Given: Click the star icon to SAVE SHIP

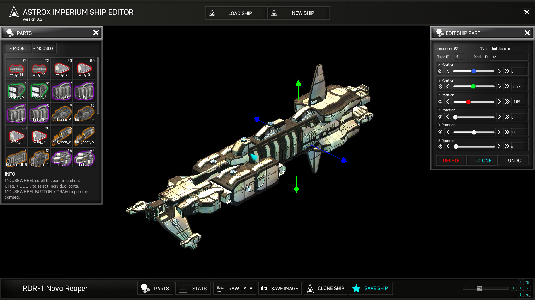Looking at the screenshot, I should click(x=356, y=288).
